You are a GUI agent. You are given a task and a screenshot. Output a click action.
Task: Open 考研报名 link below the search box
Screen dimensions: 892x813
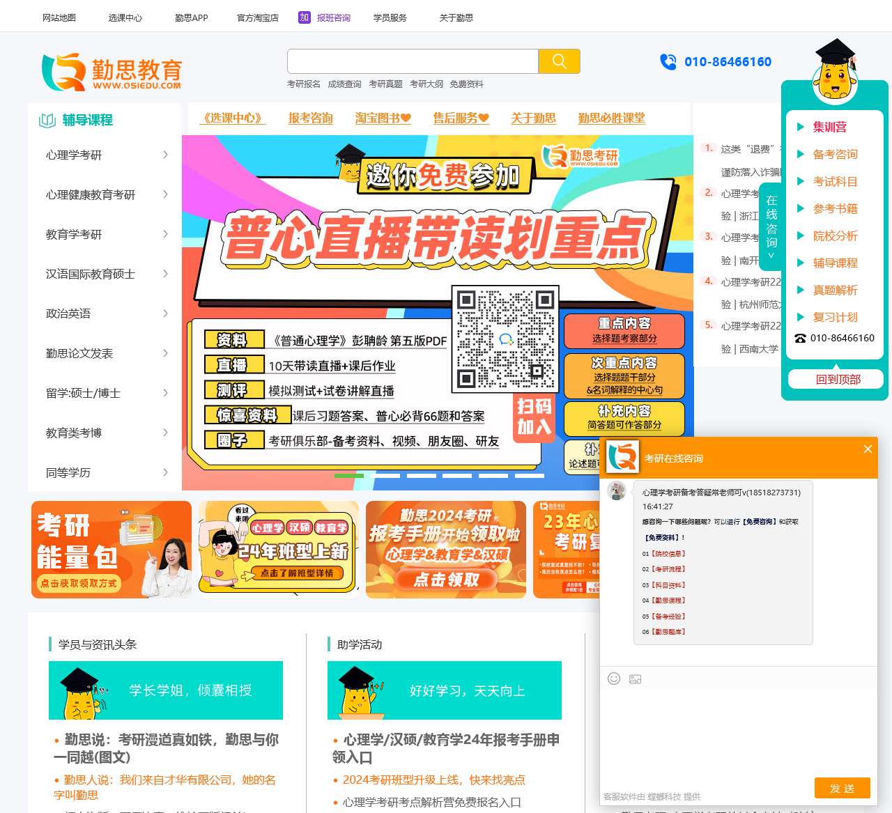pyautogui.click(x=304, y=84)
